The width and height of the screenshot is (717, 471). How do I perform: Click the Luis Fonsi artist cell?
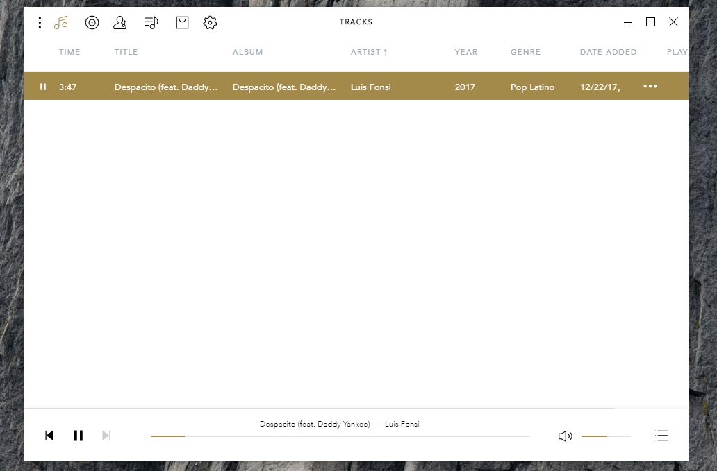[x=371, y=87]
